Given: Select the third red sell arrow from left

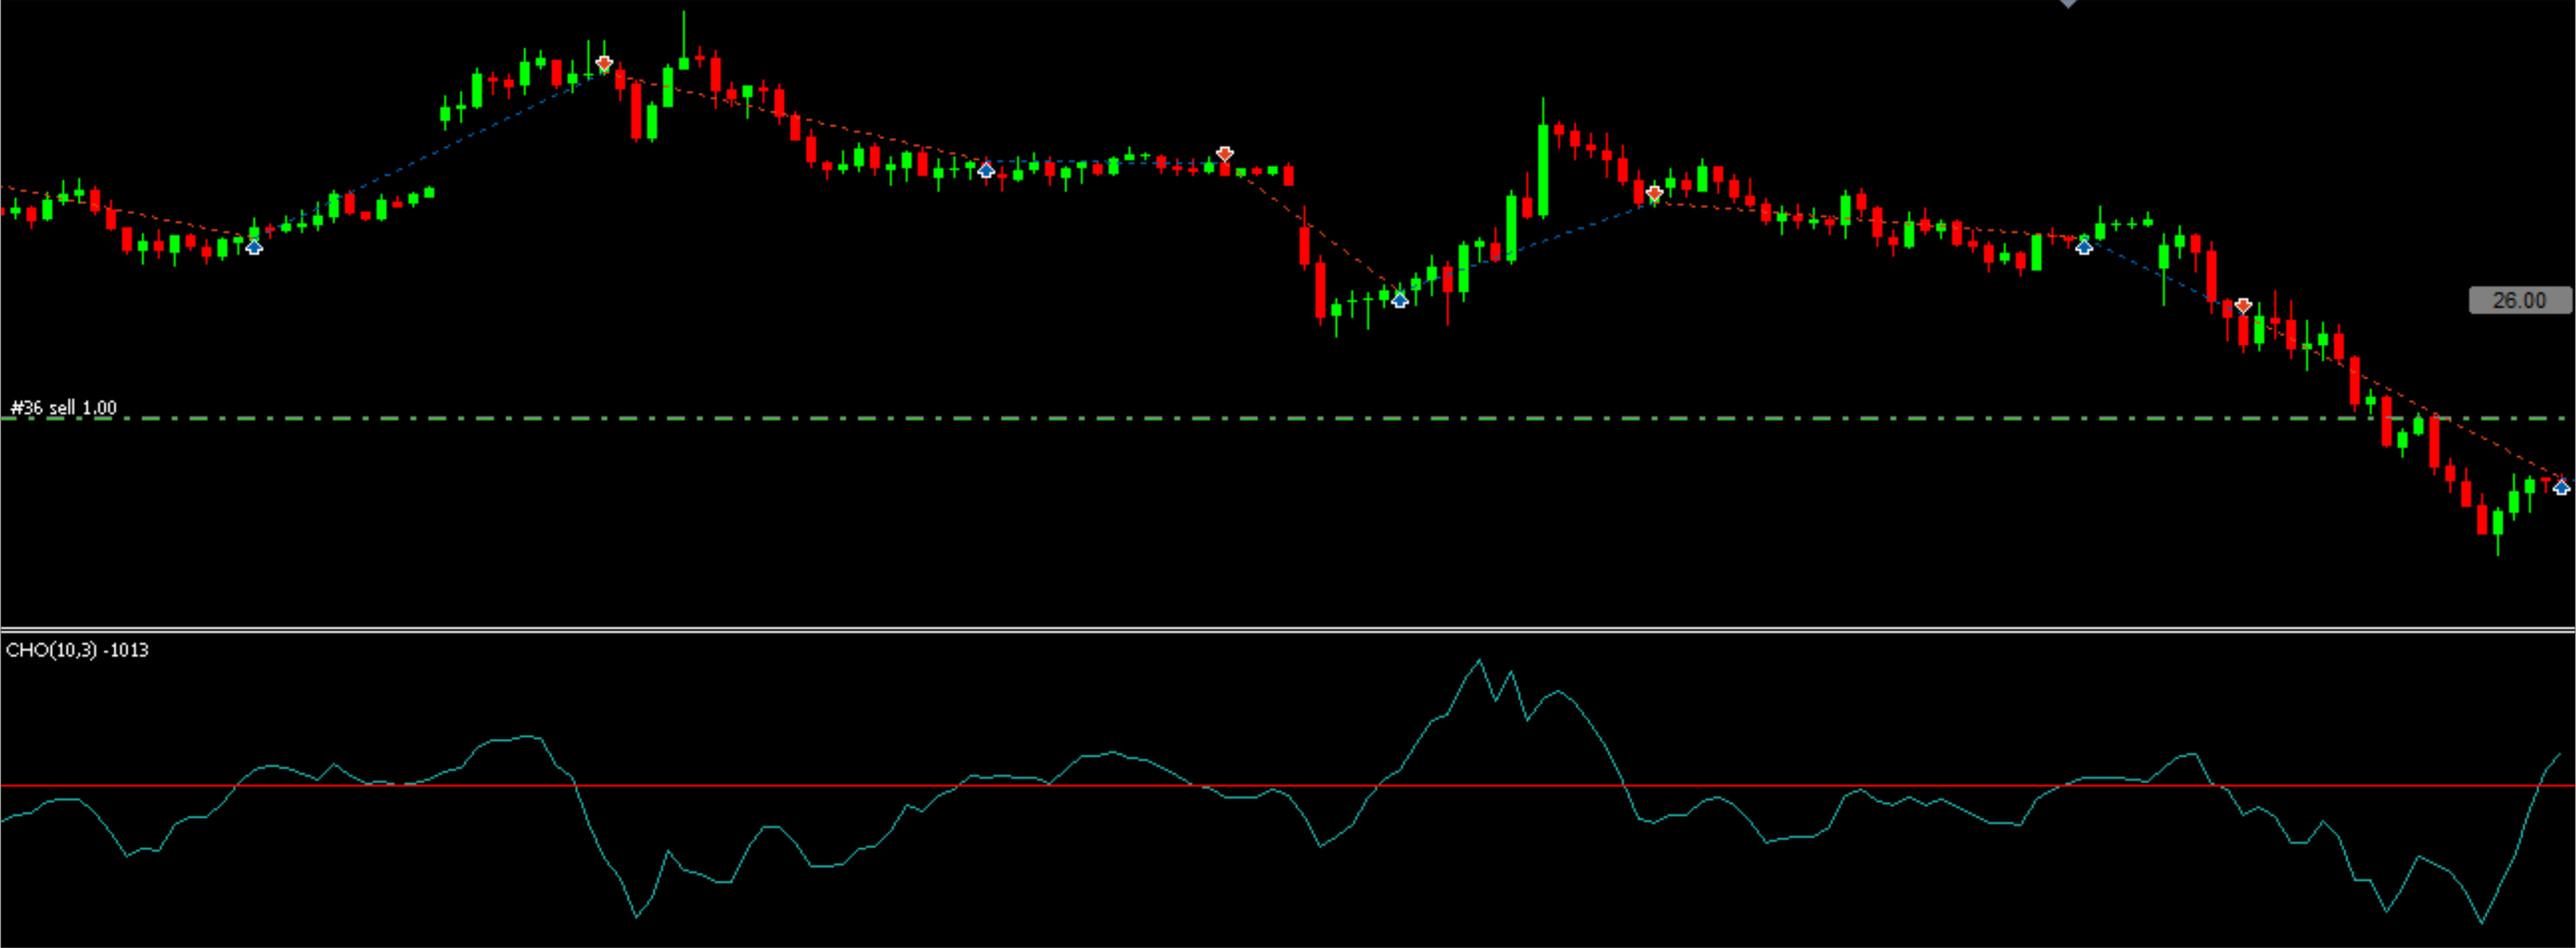Looking at the screenshot, I should coord(1655,193).
